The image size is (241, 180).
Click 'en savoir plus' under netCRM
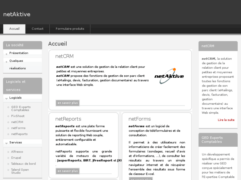click(68, 103)
